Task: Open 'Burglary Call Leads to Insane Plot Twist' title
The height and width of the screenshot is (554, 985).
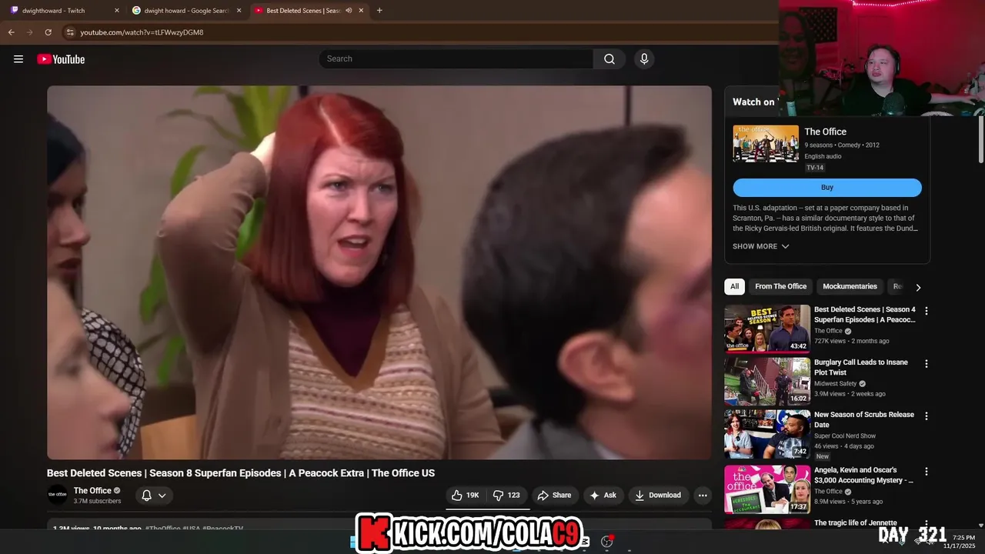Action: click(x=861, y=367)
